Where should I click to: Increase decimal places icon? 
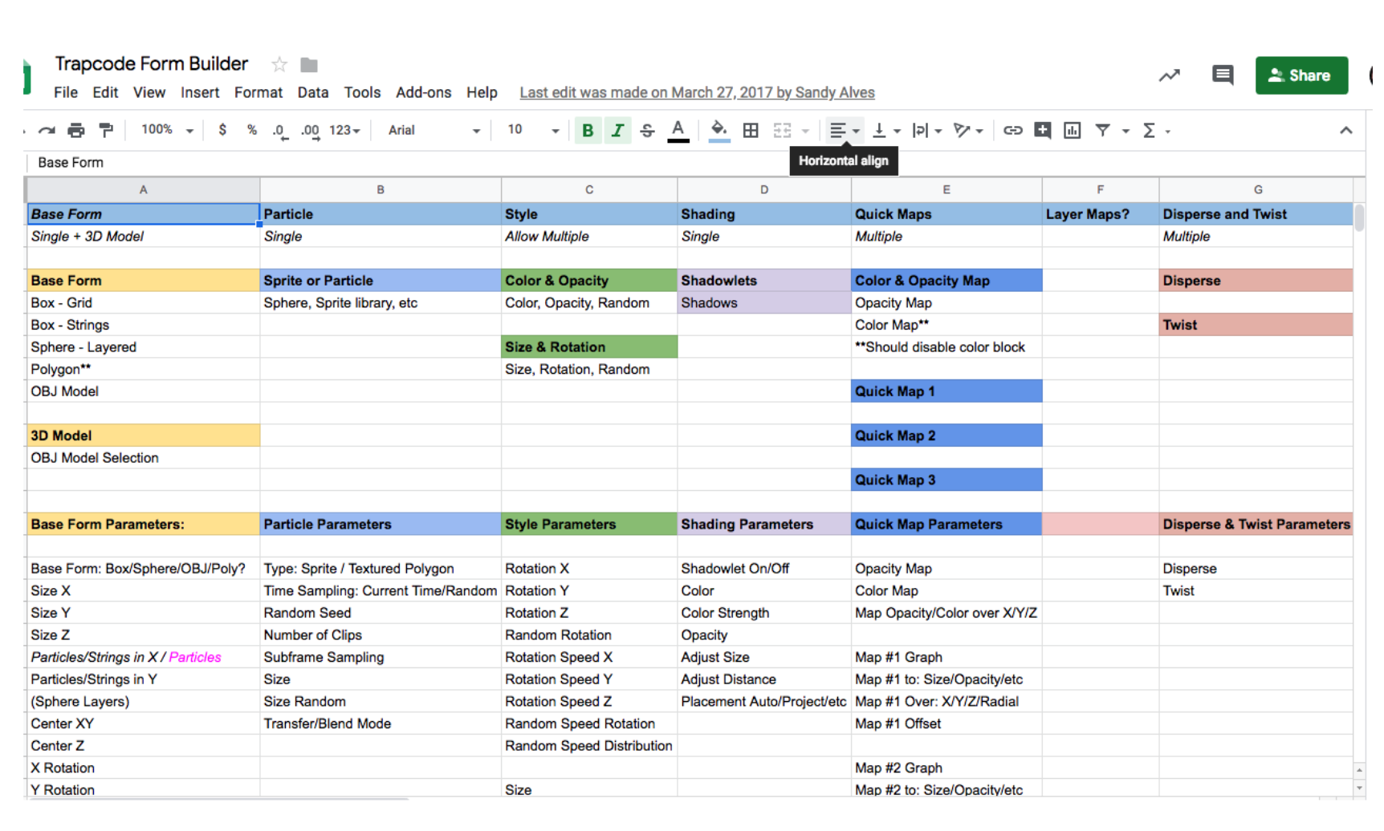[310, 132]
